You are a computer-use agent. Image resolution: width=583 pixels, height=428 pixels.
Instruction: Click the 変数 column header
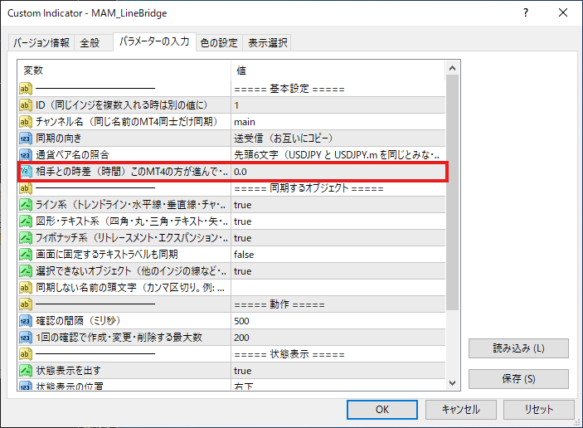[124, 71]
